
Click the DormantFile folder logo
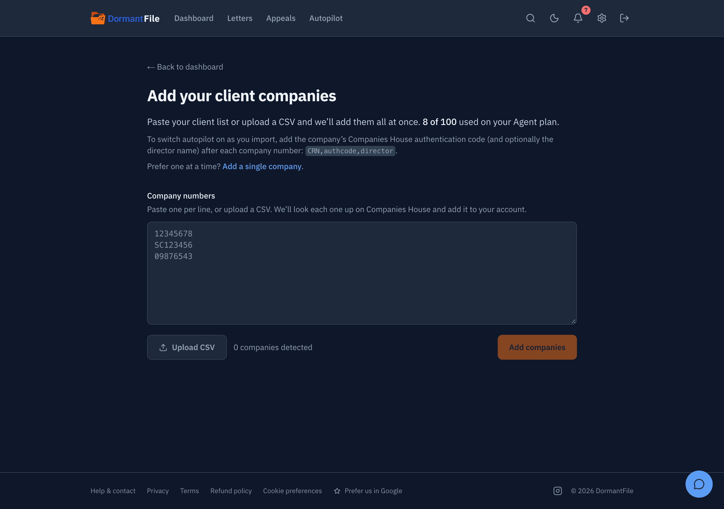98,18
